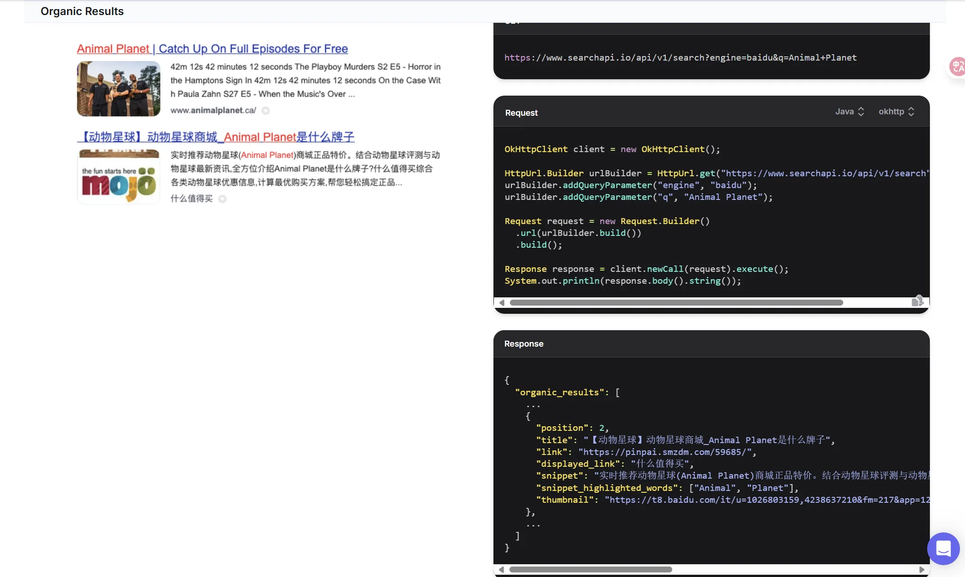The width and height of the screenshot is (965, 577).
Task: Click www.animalplanet.ca displayed link
Action: [213, 111]
